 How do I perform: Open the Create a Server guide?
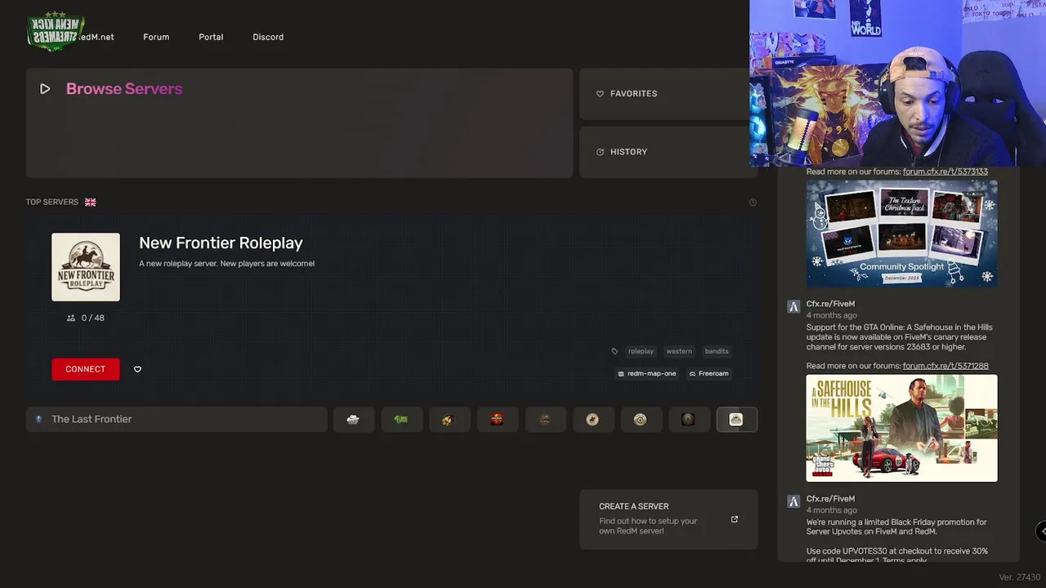pos(668,519)
